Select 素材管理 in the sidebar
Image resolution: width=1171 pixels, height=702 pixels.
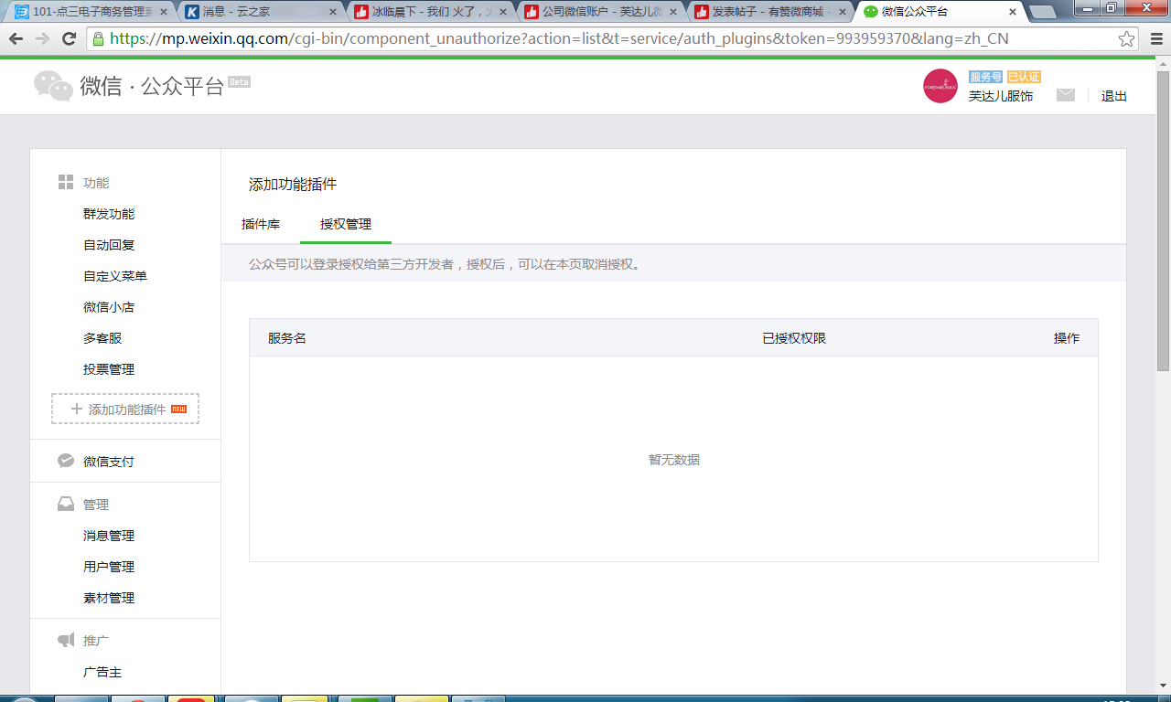click(x=110, y=598)
